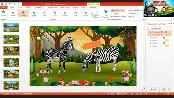Select slide 2 tiger thumbnail
The width and height of the screenshot is (174, 98).
[11, 39]
